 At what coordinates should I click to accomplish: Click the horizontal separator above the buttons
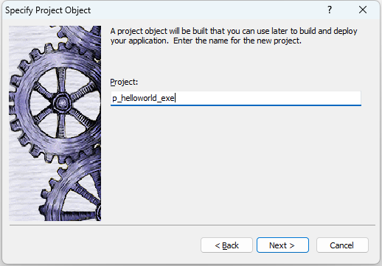[192, 225]
